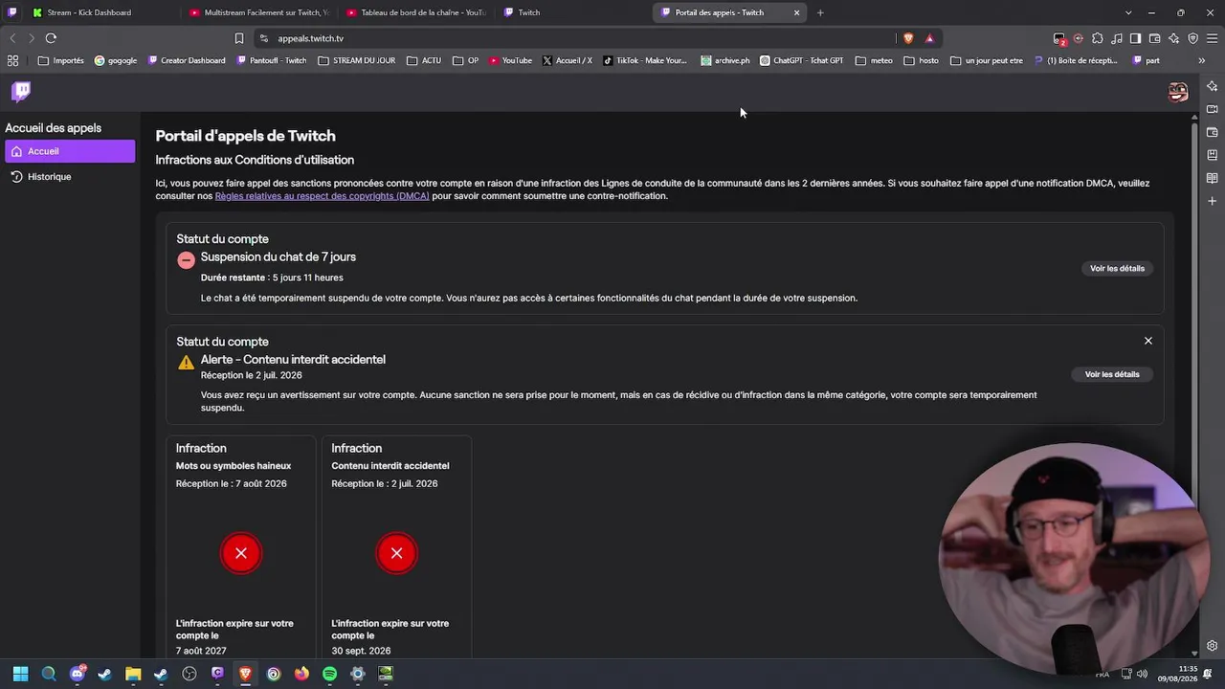The image size is (1225, 689).
Task: Click the extension icon with the red 2 badge
Action: coord(1059,38)
